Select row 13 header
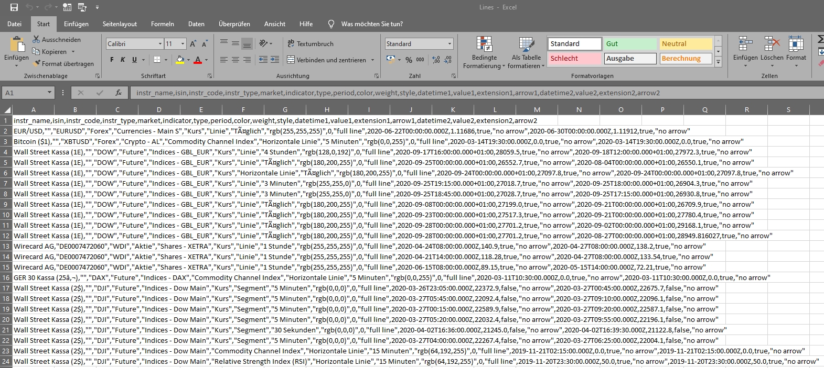Viewport: 824px width, 368px height. [6, 246]
